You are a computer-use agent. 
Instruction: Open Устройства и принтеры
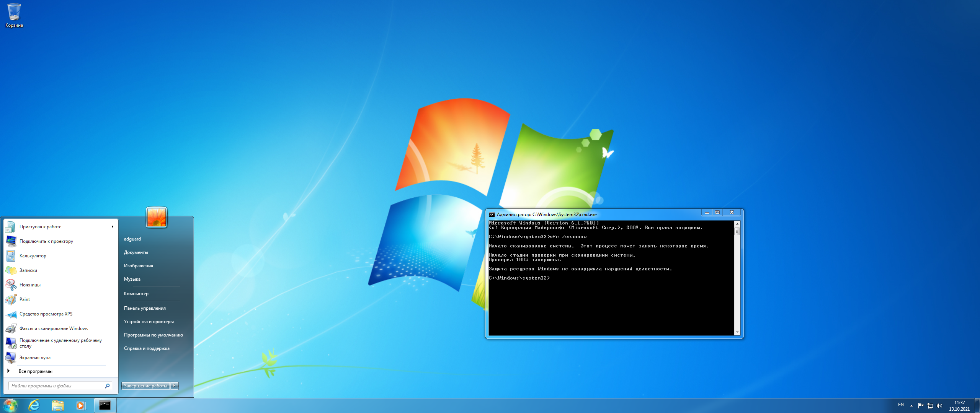[x=149, y=322]
